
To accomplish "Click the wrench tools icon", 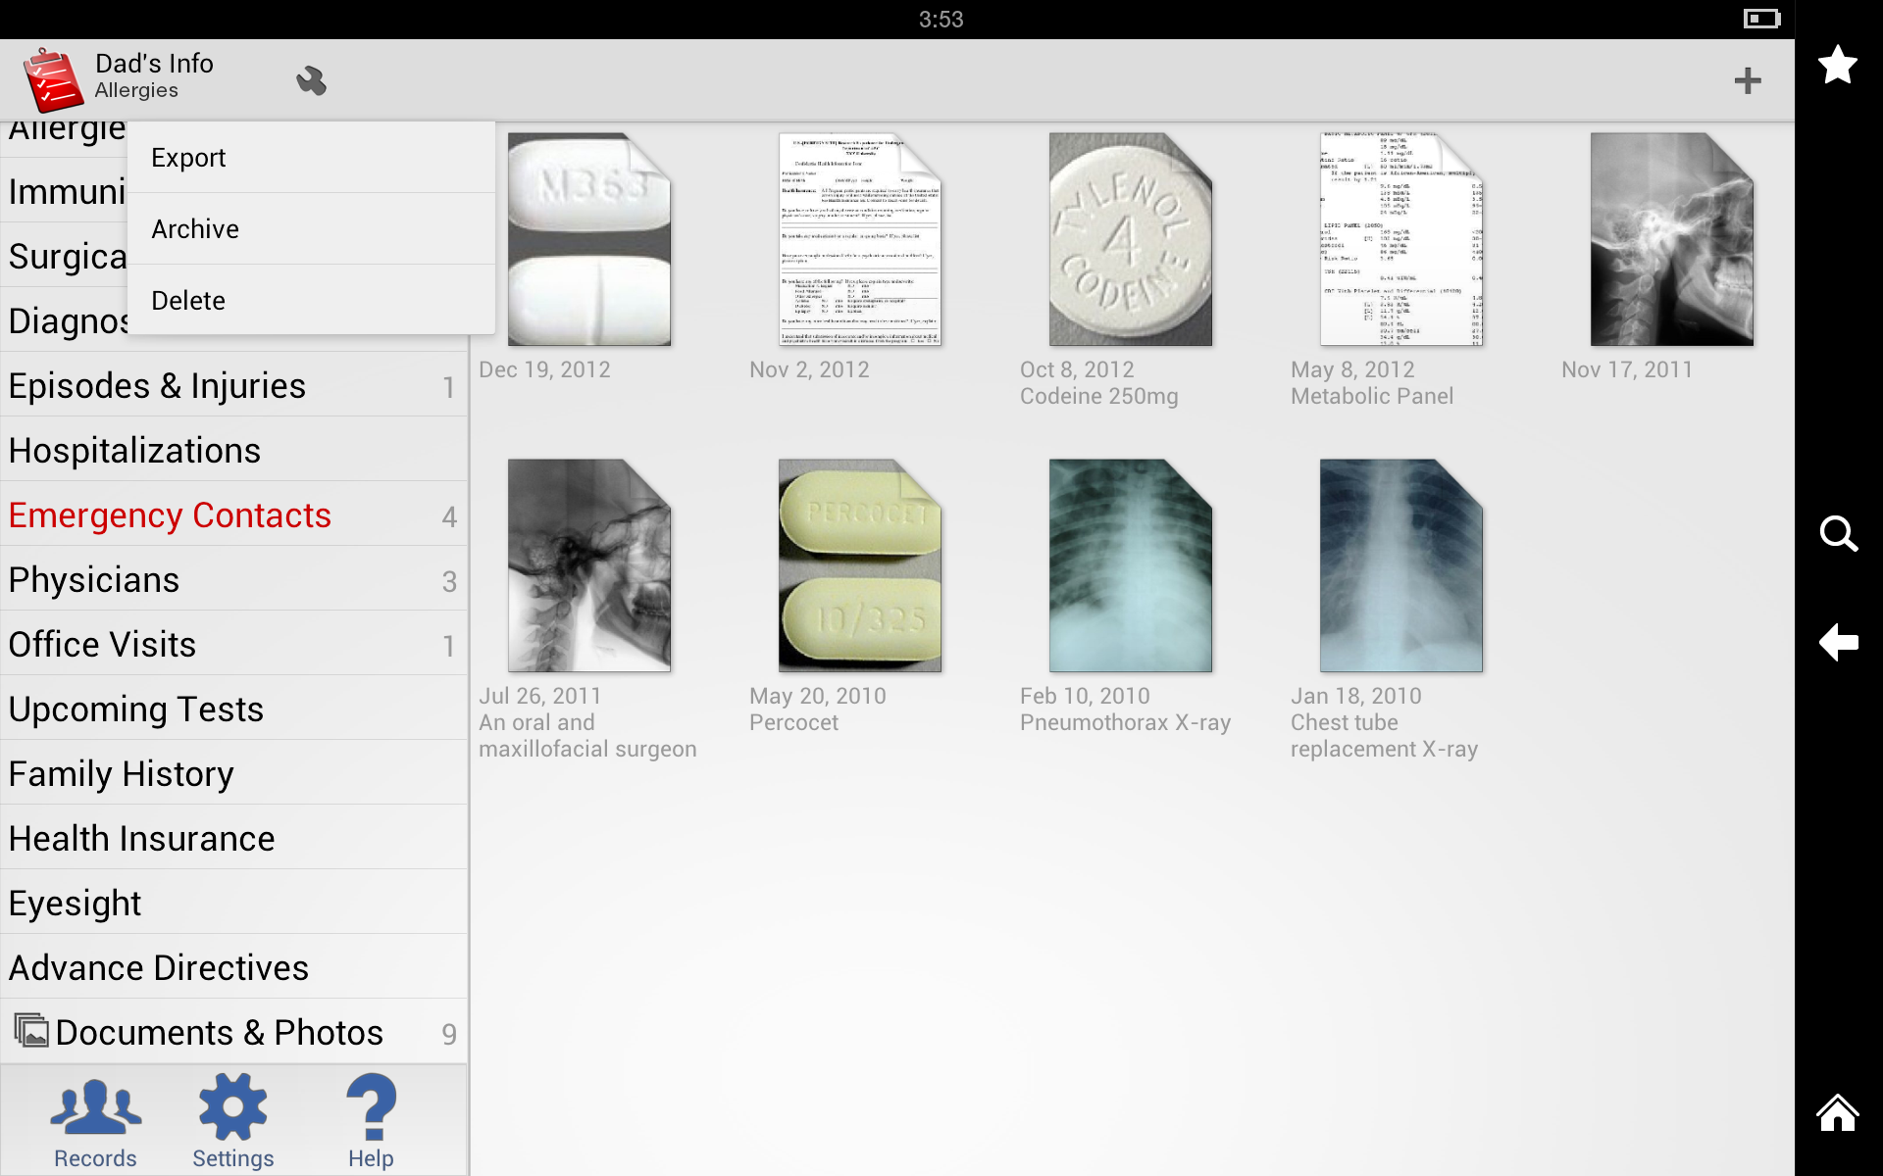I will (x=311, y=80).
